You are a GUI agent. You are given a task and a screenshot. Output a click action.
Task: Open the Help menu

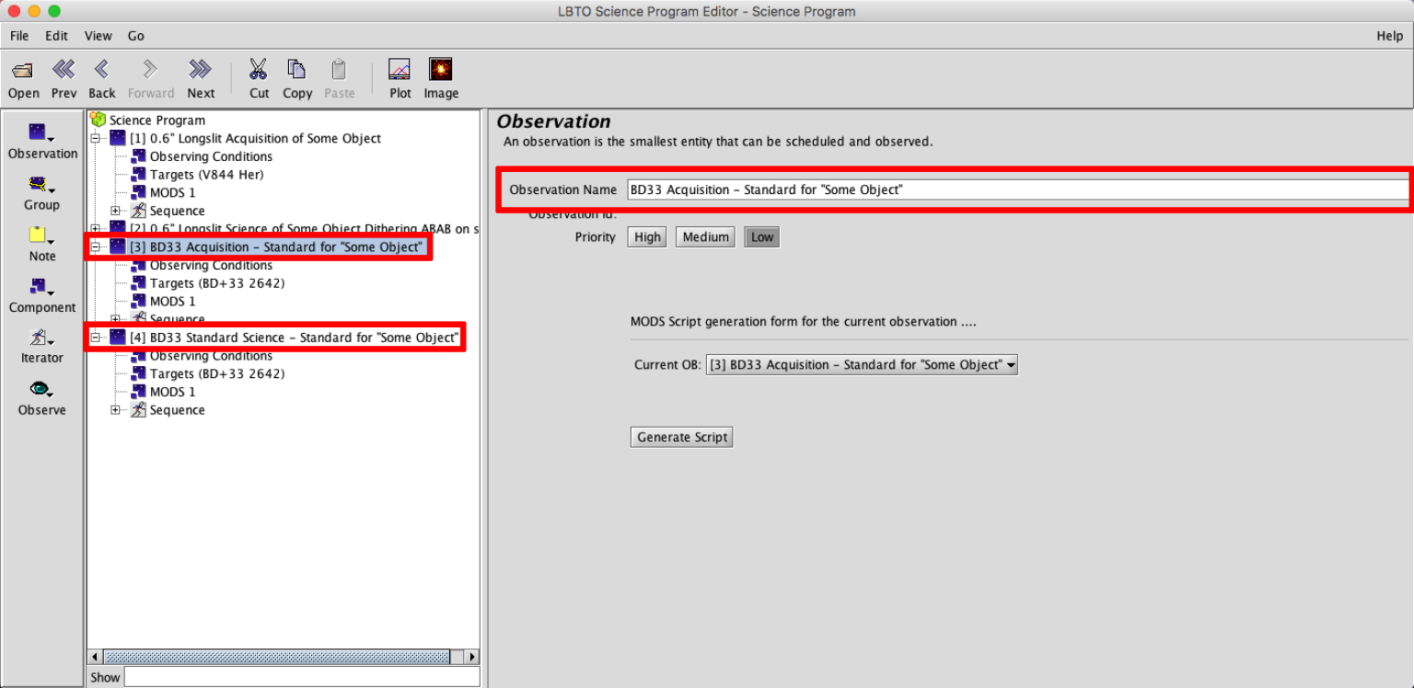tap(1389, 36)
